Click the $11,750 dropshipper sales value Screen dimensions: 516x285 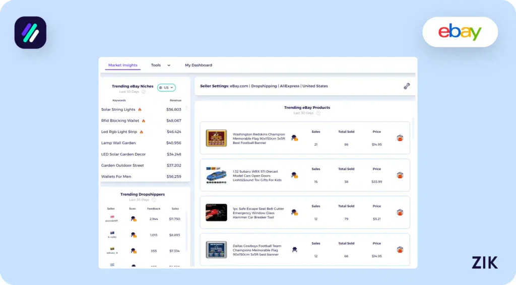coord(175,219)
